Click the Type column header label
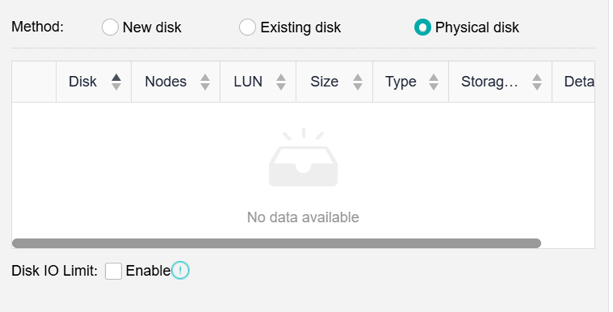The height and width of the screenshot is (312, 613). tap(400, 82)
